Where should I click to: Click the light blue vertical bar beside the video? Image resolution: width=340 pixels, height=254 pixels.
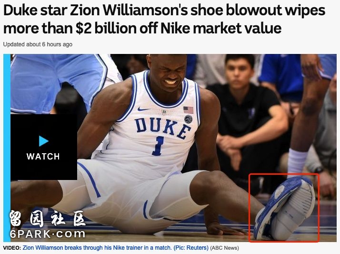point(7,148)
